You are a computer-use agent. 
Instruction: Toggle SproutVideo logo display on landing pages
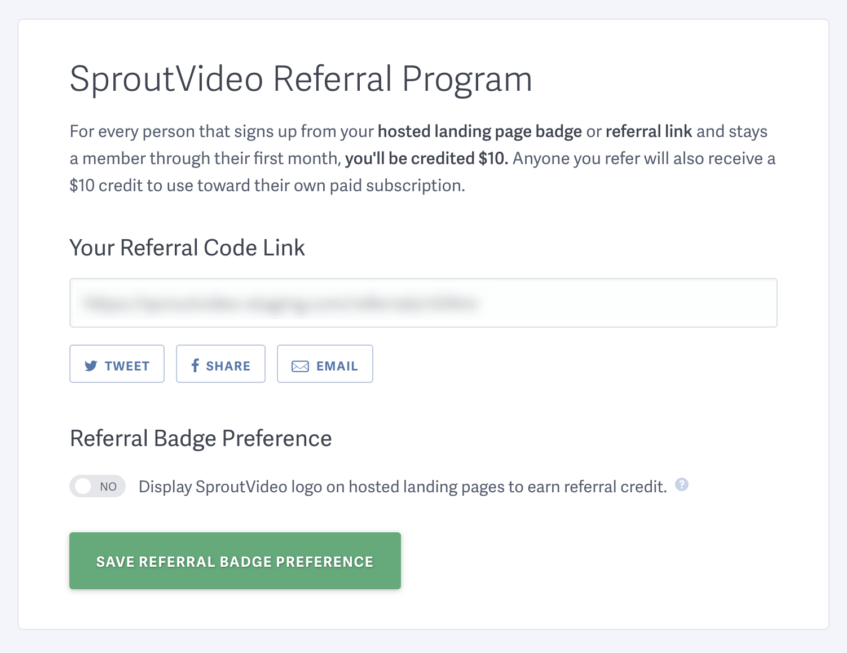[x=97, y=486]
